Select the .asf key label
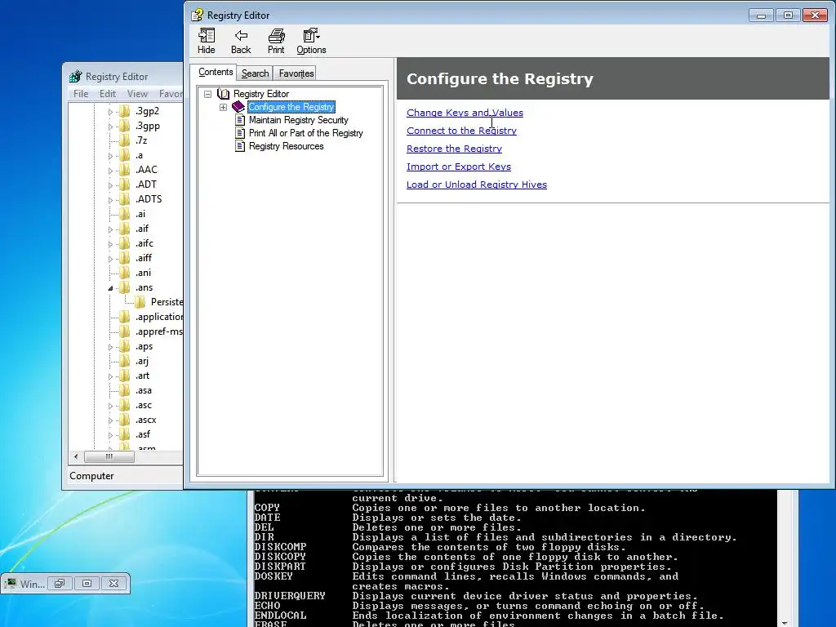The image size is (836, 627). (142, 434)
